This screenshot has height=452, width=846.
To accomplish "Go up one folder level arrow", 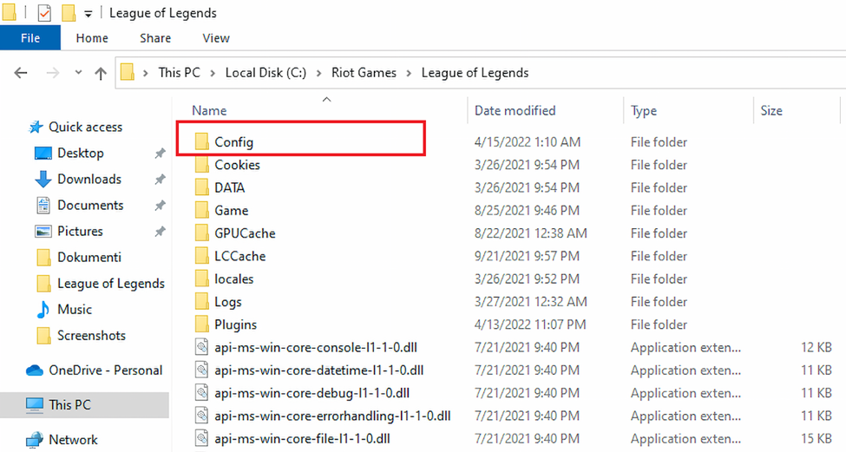I will pyautogui.click(x=101, y=73).
